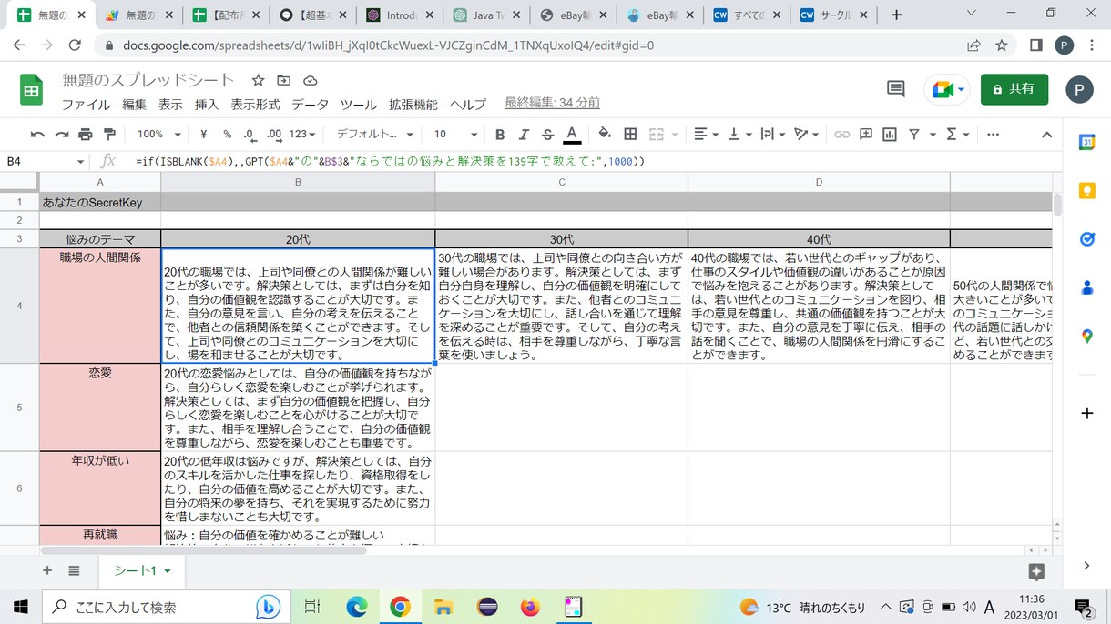View cloud save status icon

coord(310,80)
